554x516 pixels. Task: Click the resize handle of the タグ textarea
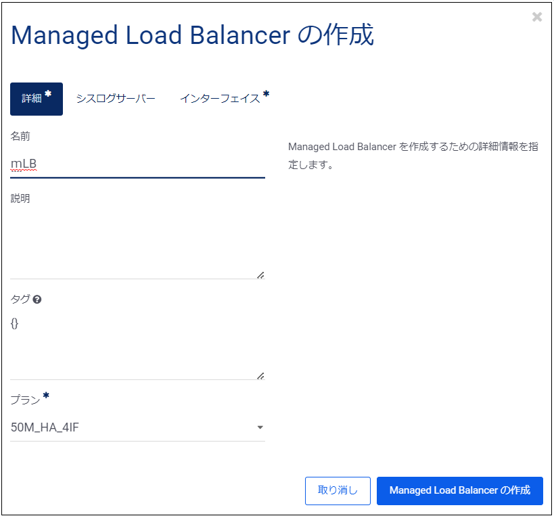pos(260,375)
